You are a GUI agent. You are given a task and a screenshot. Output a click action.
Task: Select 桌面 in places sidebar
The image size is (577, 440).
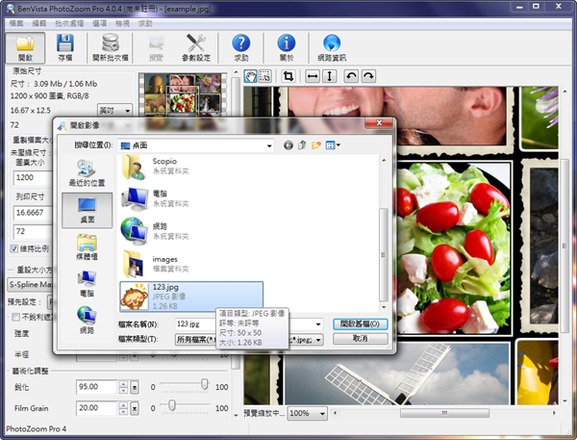pyautogui.click(x=88, y=211)
